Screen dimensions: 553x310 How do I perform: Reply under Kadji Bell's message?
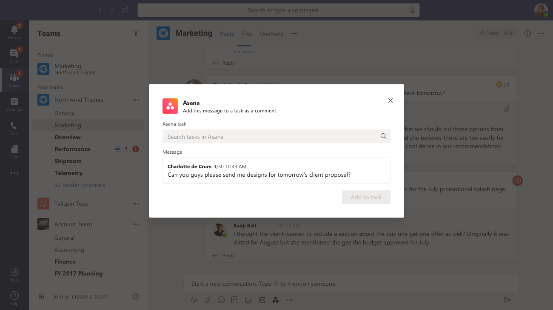pyautogui.click(x=224, y=255)
